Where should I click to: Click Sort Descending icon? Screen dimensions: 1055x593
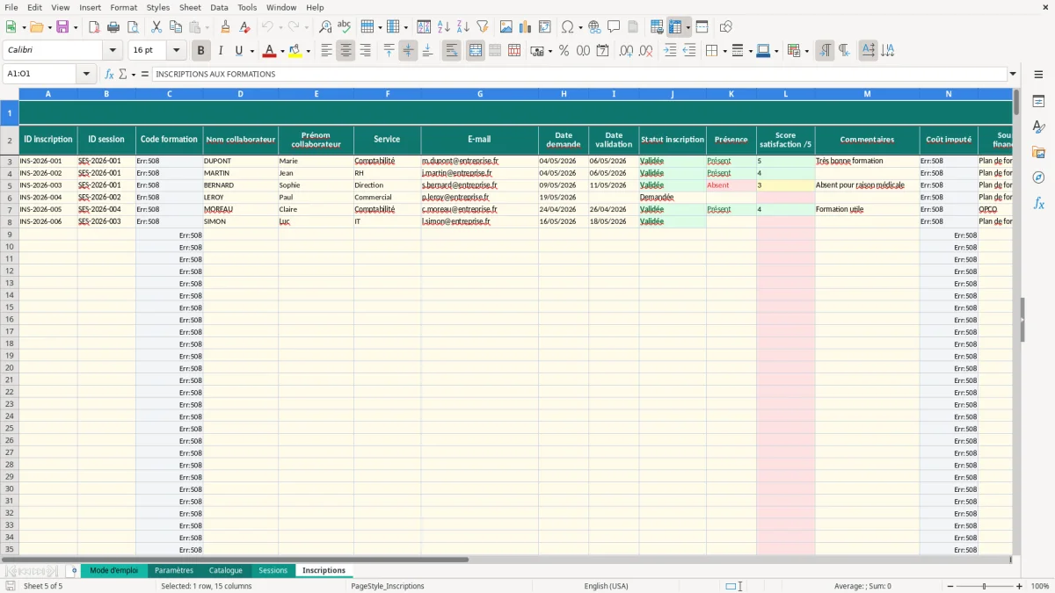pos(462,27)
